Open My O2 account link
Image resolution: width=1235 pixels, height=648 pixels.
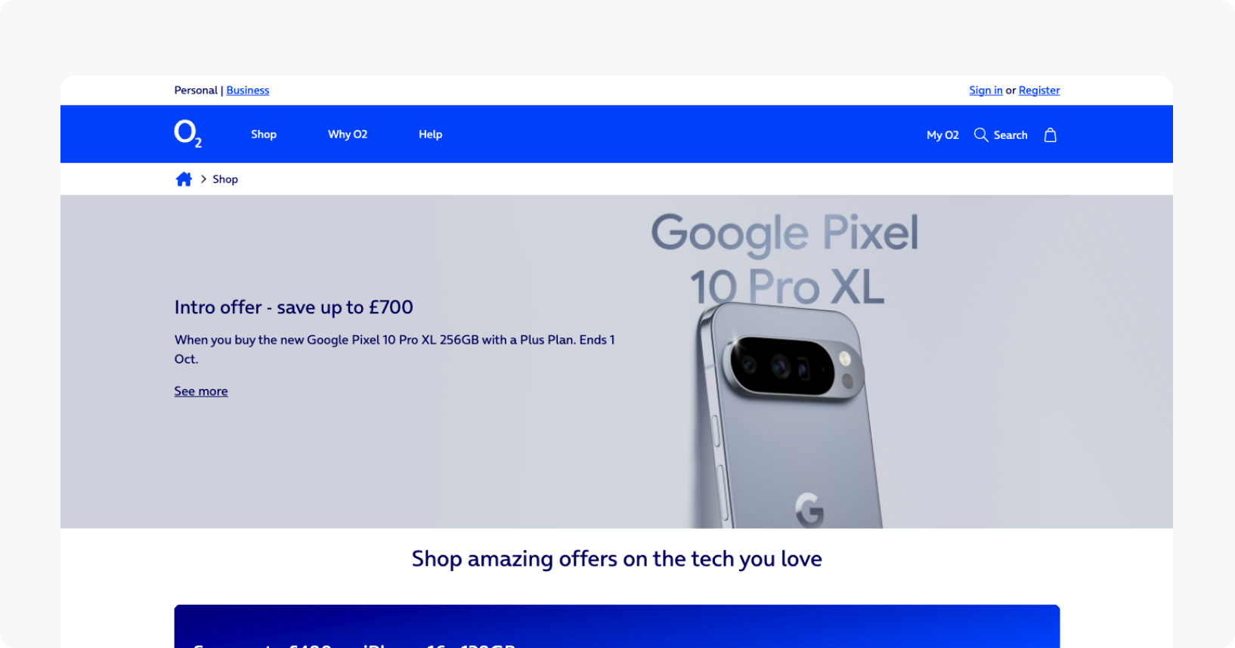(942, 135)
